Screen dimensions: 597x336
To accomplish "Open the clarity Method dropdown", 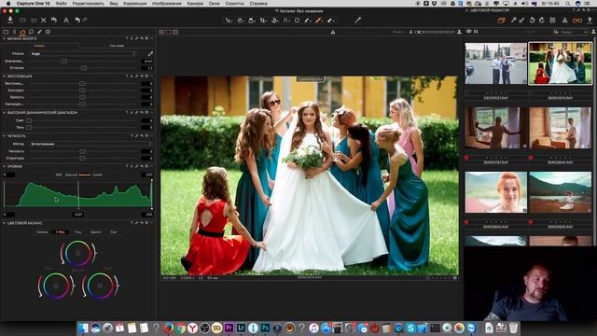I will click(x=90, y=144).
